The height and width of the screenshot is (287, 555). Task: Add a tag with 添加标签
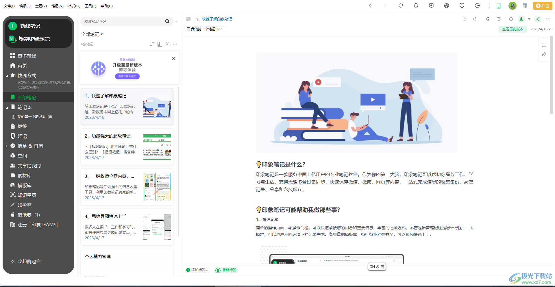[197, 270]
